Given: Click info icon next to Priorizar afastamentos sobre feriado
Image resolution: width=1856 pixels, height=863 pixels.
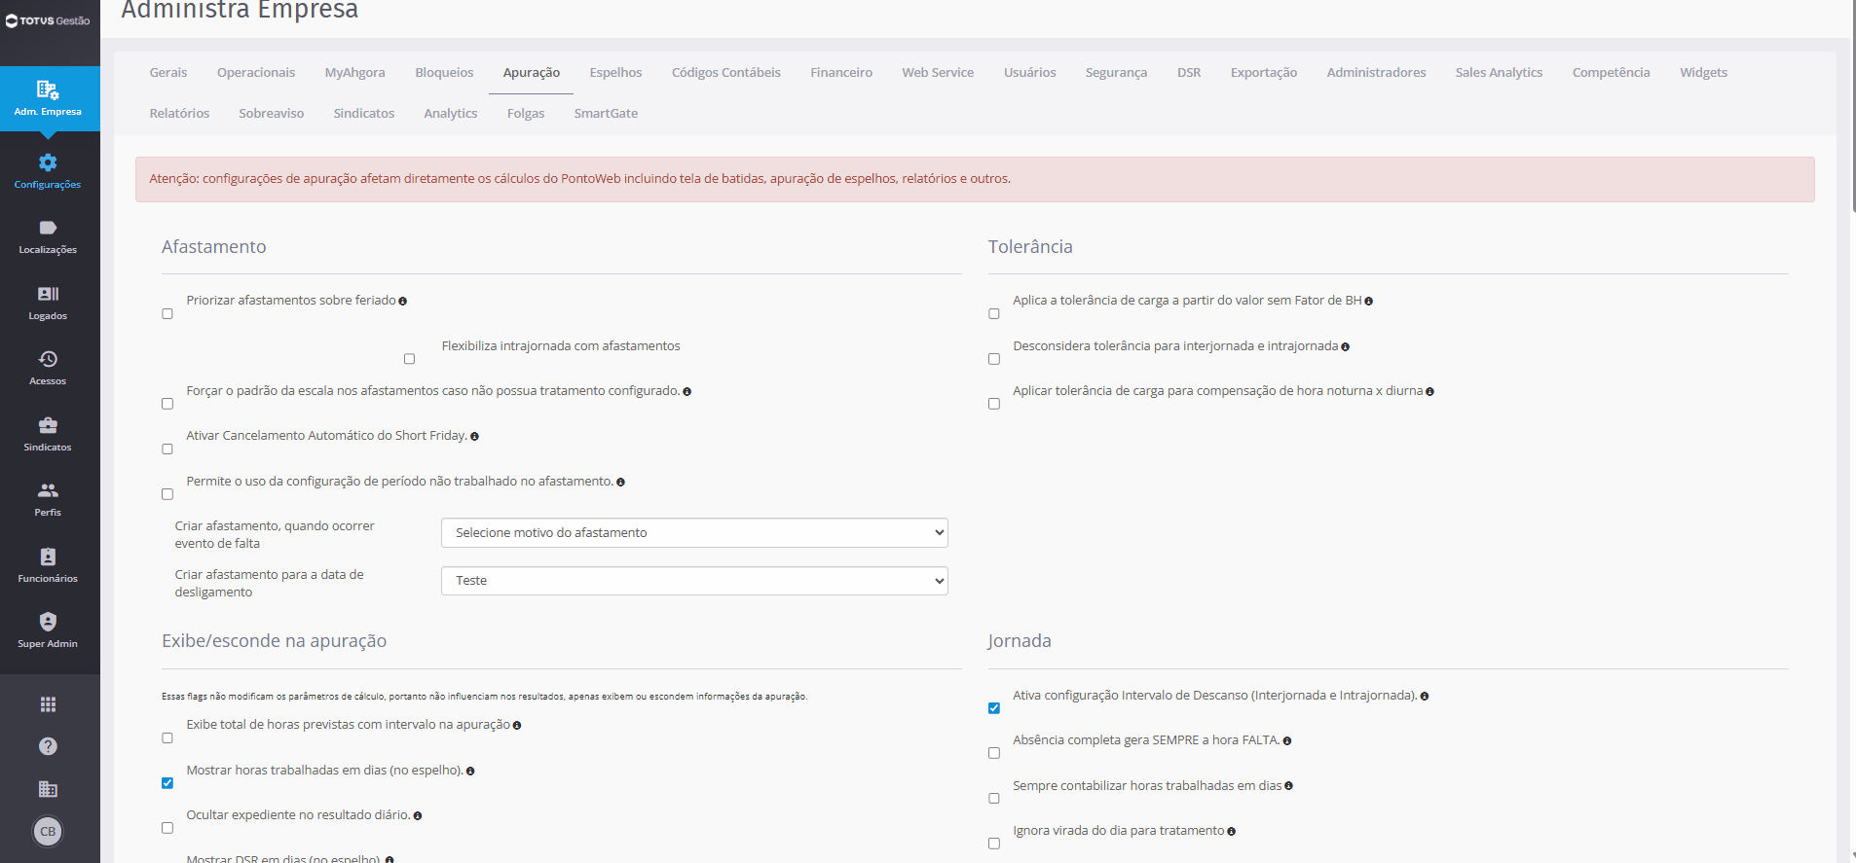Looking at the screenshot, I should point(402,302).
